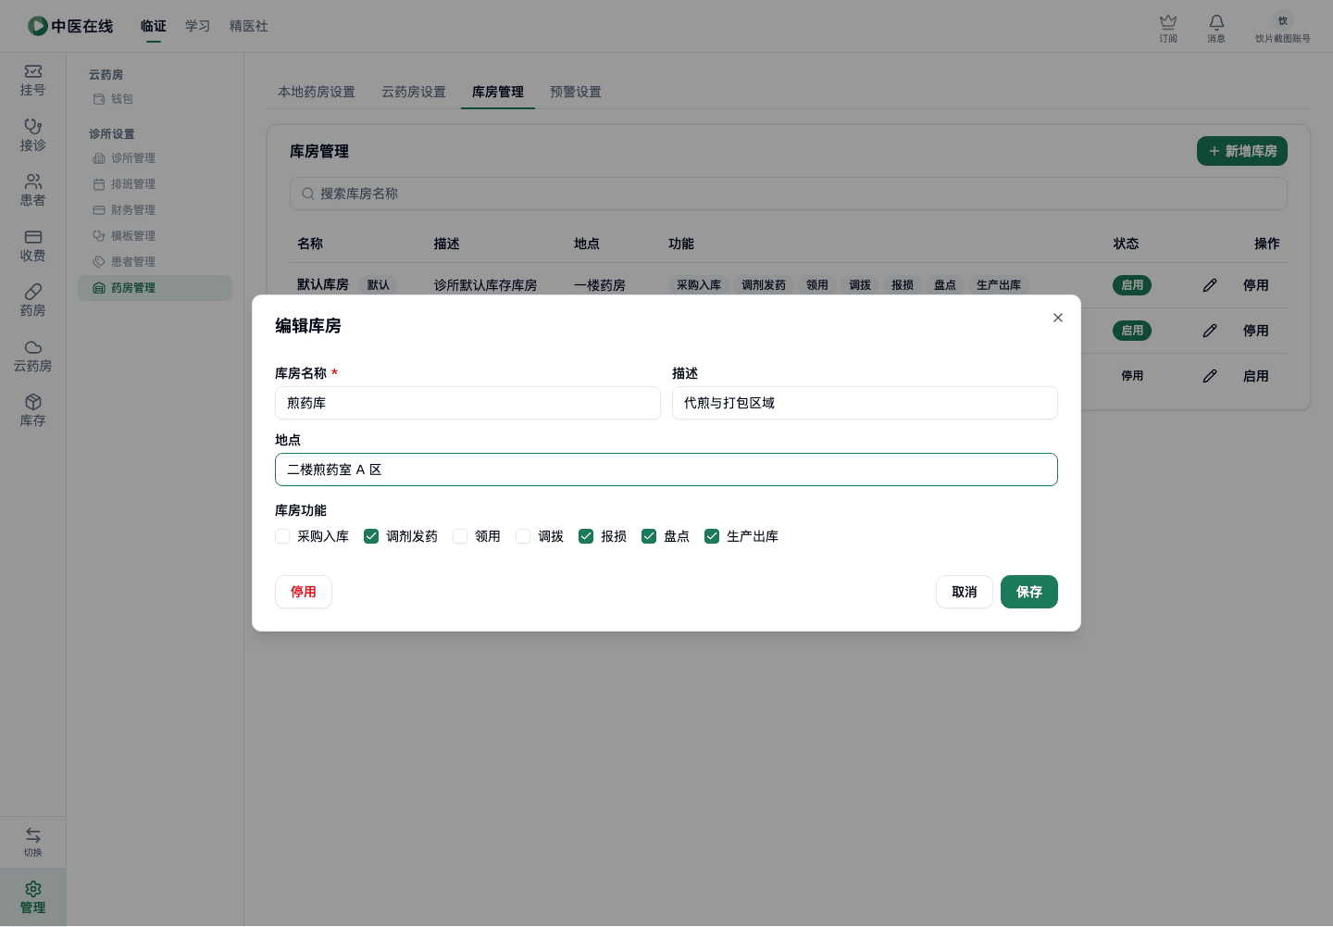Switch to 本地药房设置 tab
This screenshot has width=1333, height=927.
click(317, 92)
